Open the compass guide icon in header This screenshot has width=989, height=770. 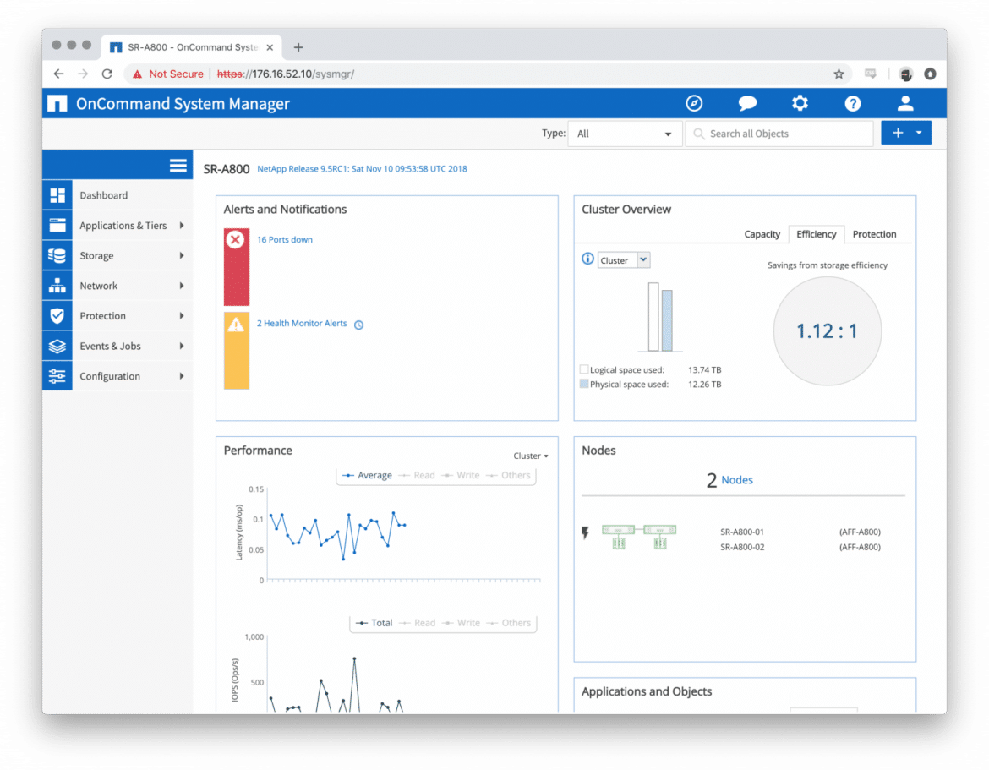[x=694, y=103]
